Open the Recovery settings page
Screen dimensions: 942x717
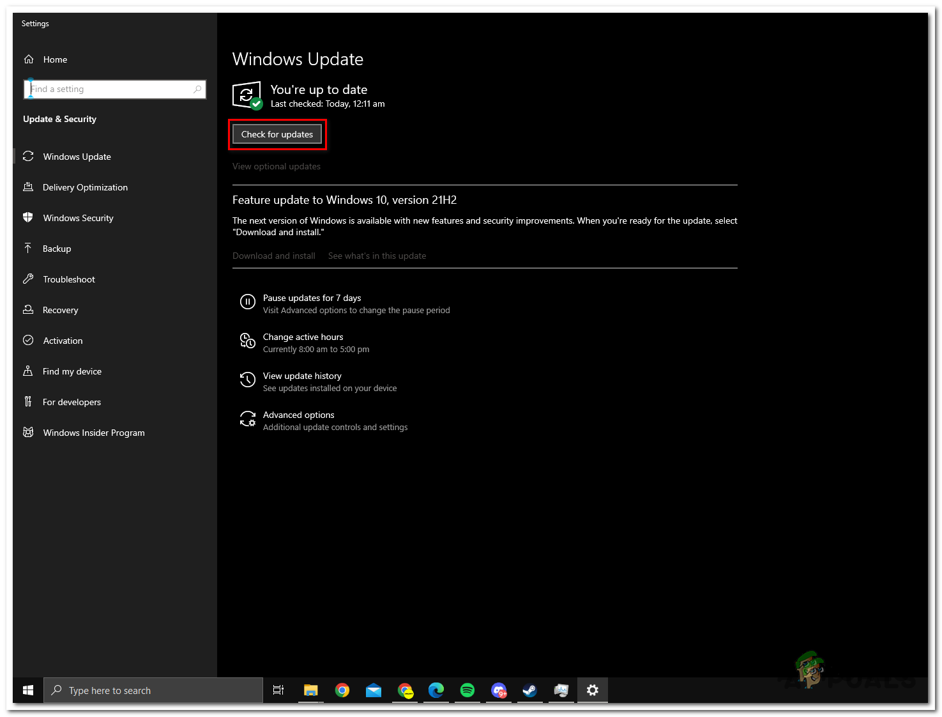point(60,310)
